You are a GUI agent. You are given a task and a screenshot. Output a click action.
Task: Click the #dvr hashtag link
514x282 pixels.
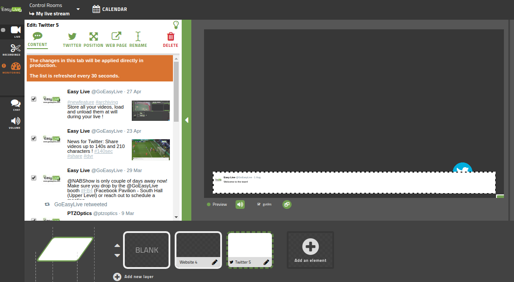(88, 156)
